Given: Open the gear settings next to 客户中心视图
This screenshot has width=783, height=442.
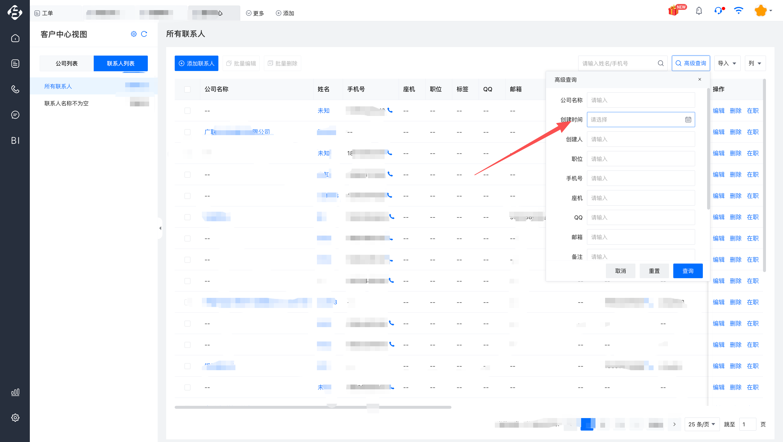Looking at the screenshot, I should 134,34.
